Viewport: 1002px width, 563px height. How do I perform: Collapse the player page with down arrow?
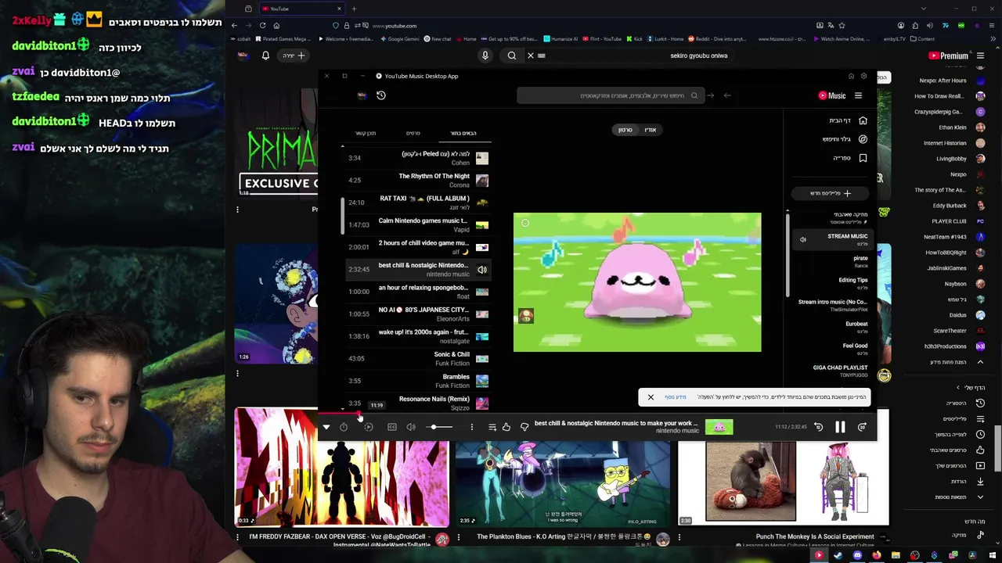pyautogui.click(x=326, y=427)
